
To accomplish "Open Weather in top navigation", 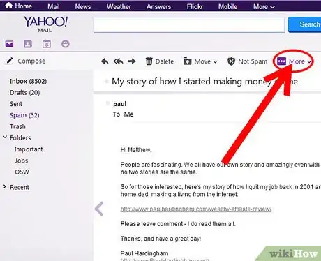I will [119, 6].
